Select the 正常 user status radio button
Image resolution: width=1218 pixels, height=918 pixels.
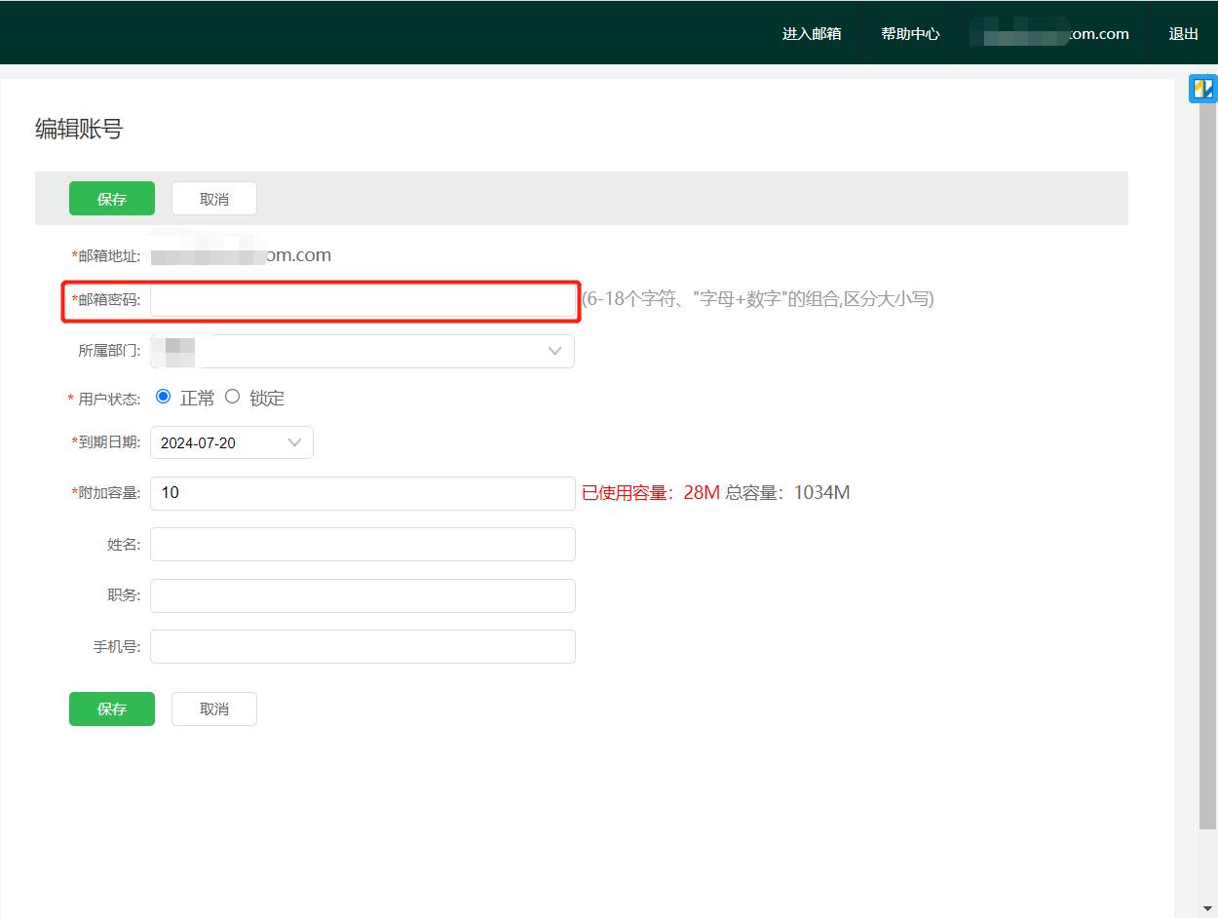[164, 396]
